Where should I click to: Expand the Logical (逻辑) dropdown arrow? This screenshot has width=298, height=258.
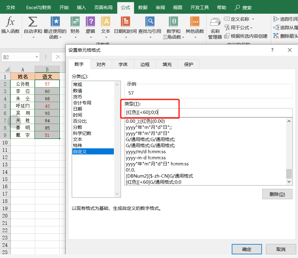pyautogui.click(x=91, y=37)
